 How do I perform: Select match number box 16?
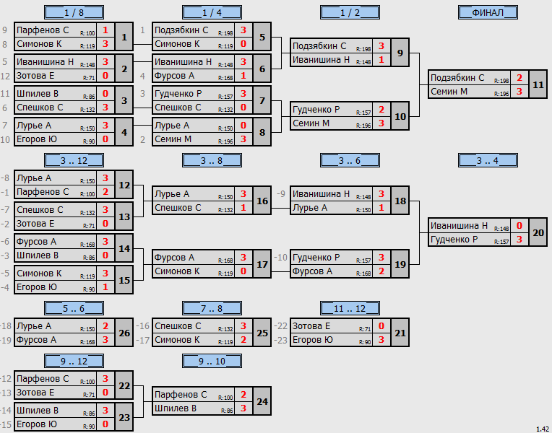(262, 201)
